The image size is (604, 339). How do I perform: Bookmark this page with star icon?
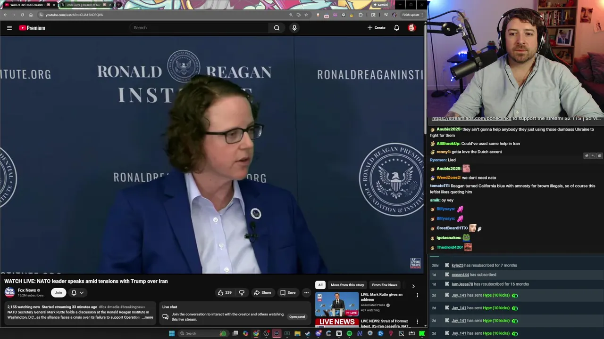(x=306, y=15)
